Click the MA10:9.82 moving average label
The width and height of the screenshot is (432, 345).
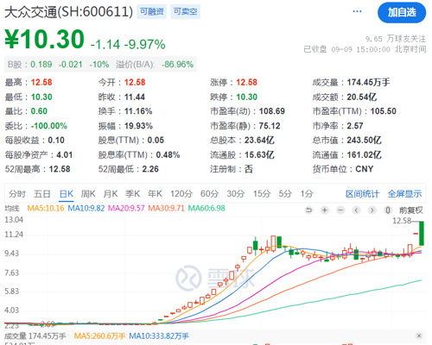[x=86, y=208]
